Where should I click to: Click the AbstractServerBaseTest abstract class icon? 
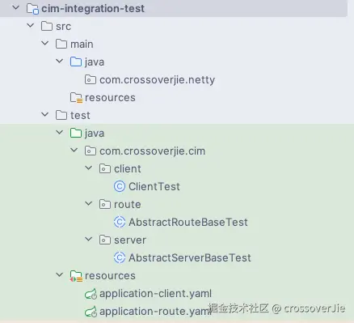click(x=120, y=257)
